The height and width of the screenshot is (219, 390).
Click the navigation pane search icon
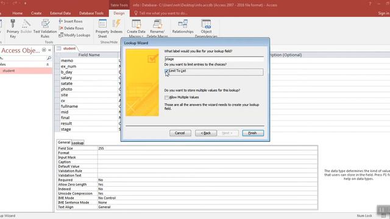(x=49, y=58)
